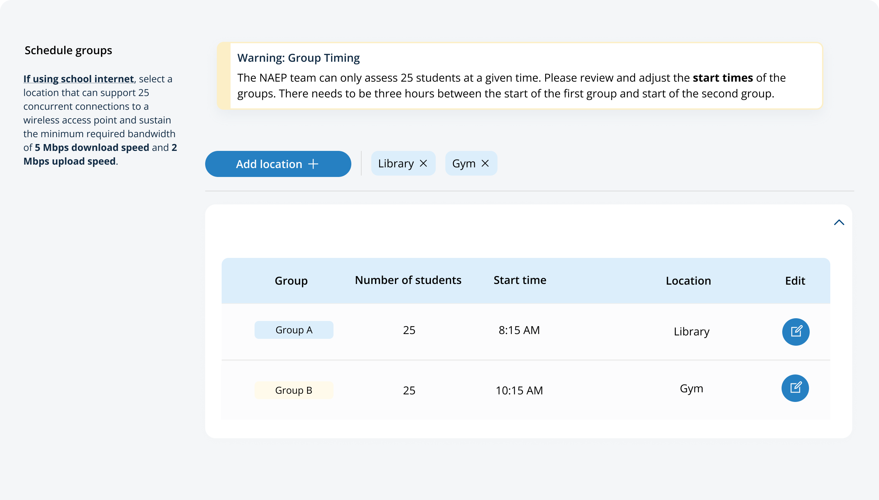Click Group A's Library location cell

coord(691,331)
